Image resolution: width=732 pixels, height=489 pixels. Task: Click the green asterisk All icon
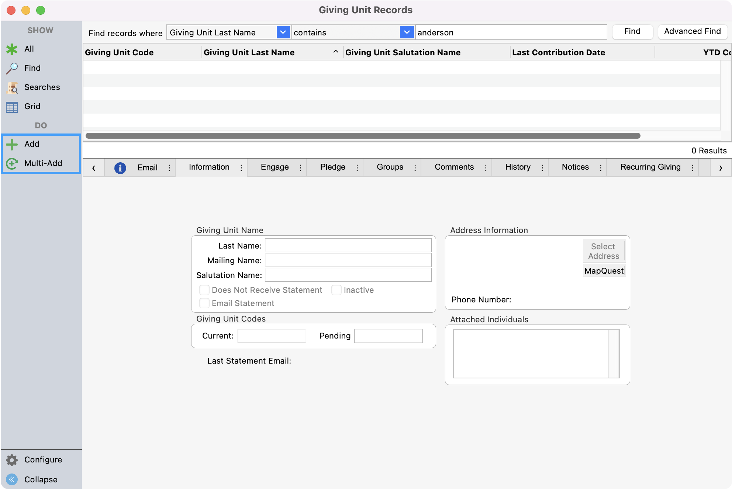coord(12,49)
